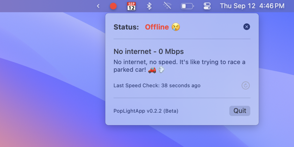Click the Thu Sep 12 4:46 PM clock
This screenshot has height=147, width=294.
(252, 6)
